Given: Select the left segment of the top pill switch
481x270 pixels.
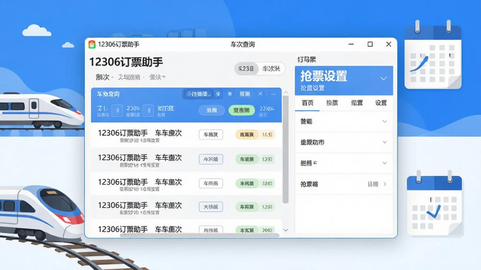Looking at the screenshot, I should (246, 68).
